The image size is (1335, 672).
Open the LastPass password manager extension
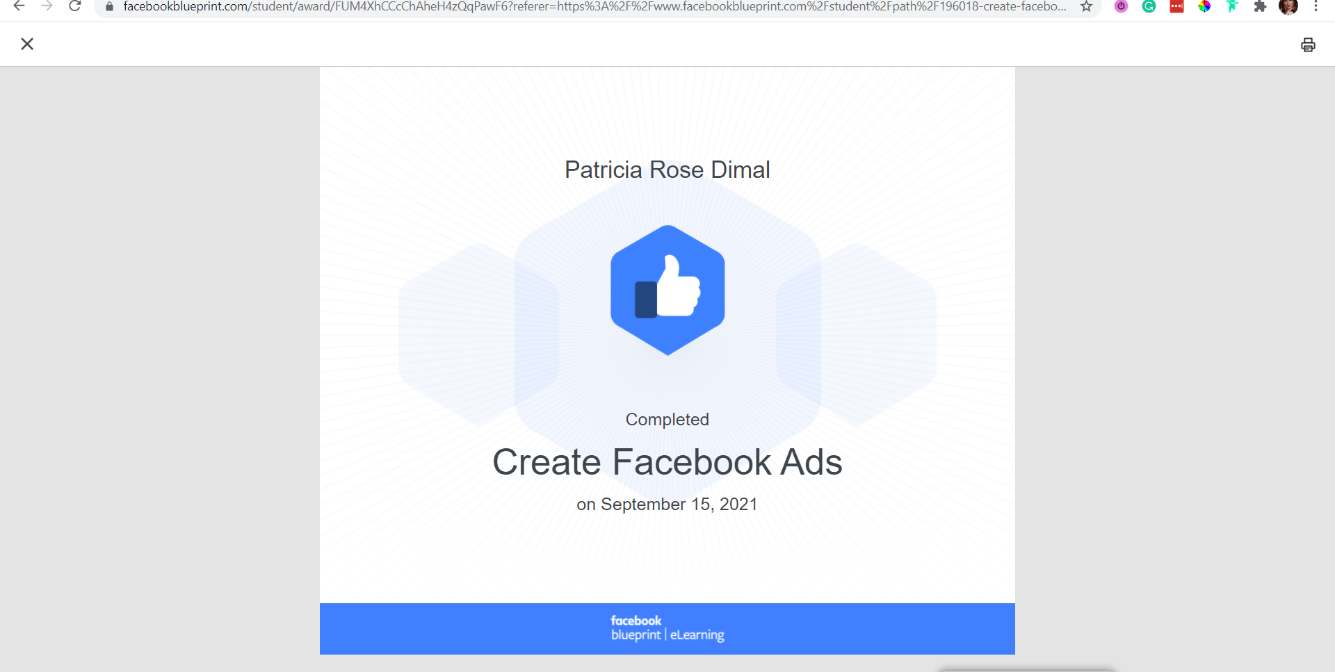click(1176, 8)
